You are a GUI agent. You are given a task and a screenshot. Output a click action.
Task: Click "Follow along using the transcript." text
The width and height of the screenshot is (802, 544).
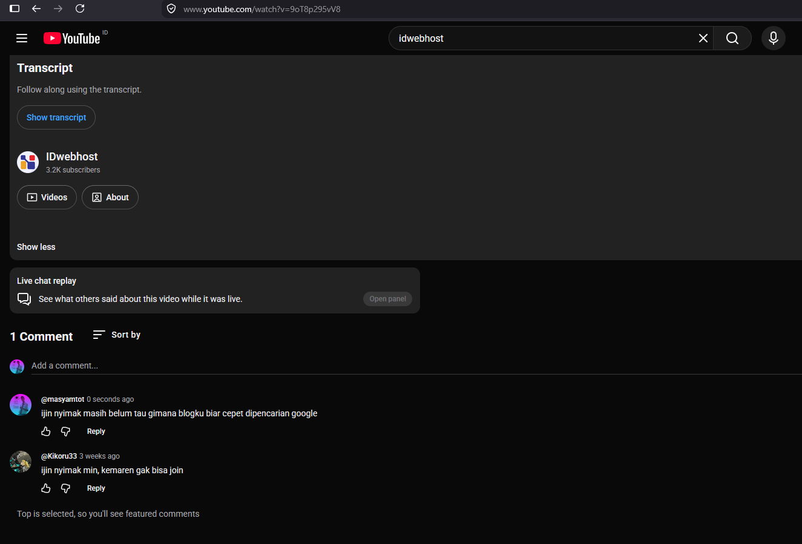tap(79, 90)
